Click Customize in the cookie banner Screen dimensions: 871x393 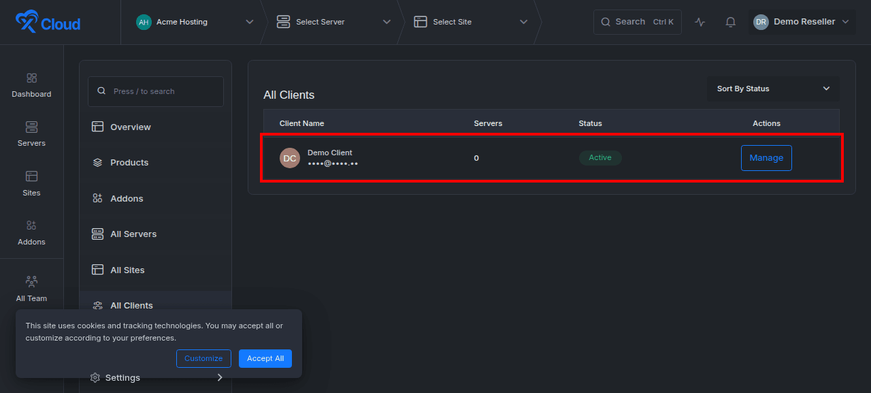(203, 358)
